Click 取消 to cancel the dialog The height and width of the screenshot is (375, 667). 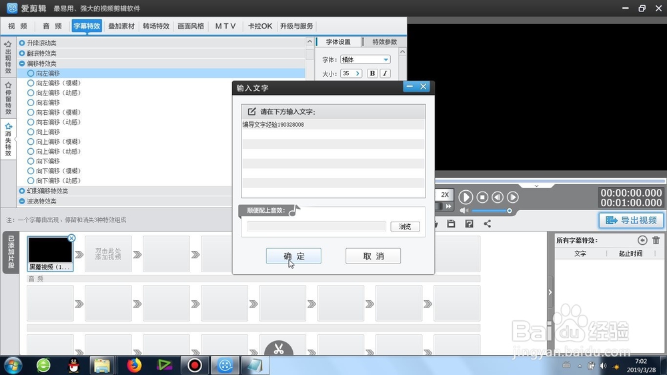coord(373,256)
